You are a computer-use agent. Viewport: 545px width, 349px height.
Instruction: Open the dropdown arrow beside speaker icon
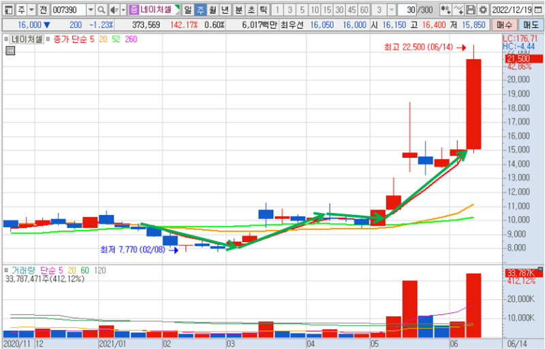[x=123, y=10]
